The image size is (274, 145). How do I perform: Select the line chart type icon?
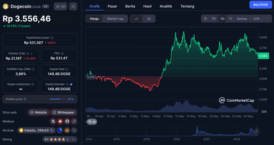click(x=137, y=19)
